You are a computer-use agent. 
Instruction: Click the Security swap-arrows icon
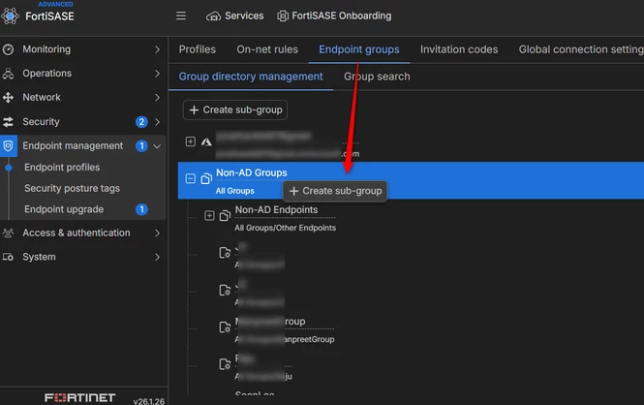8,122
